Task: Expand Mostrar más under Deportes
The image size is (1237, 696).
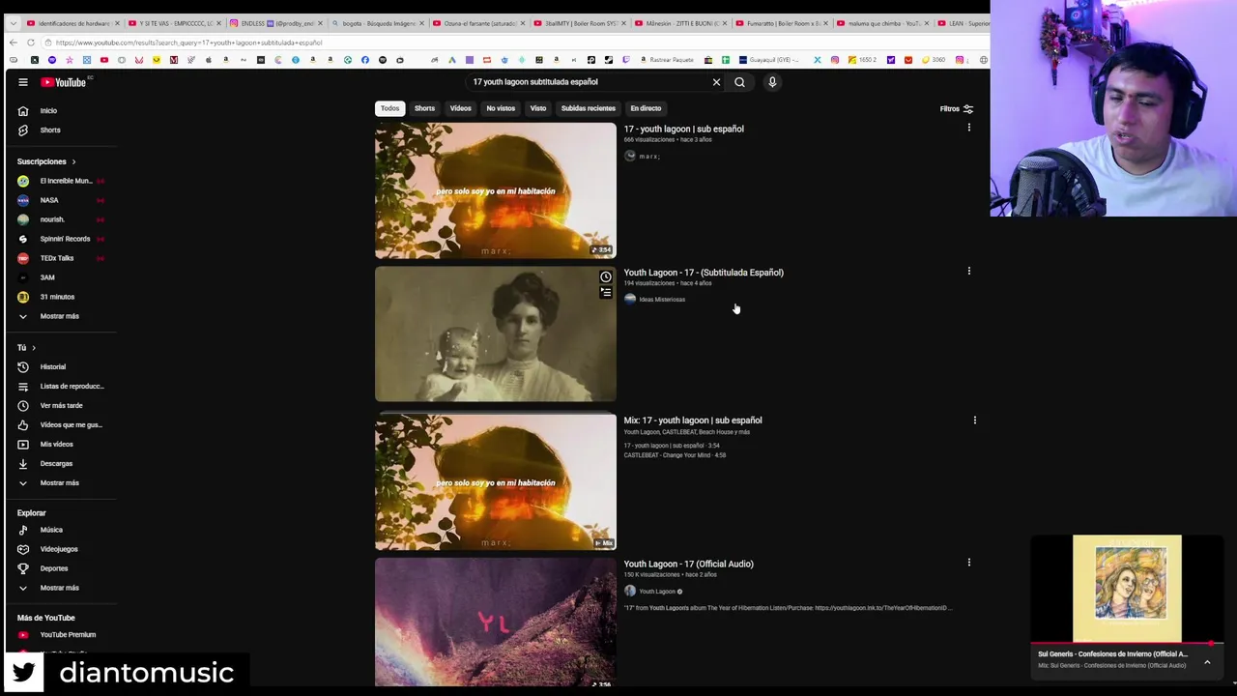Action: coord(58,588)
